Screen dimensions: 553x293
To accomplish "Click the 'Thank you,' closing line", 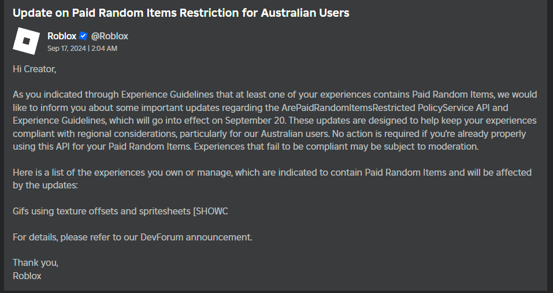I will click(x=35, y=263).
